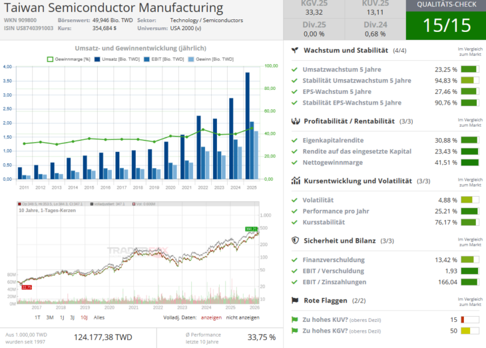
Task: Switch chart range to 3J
Action: tap(72, 318)
